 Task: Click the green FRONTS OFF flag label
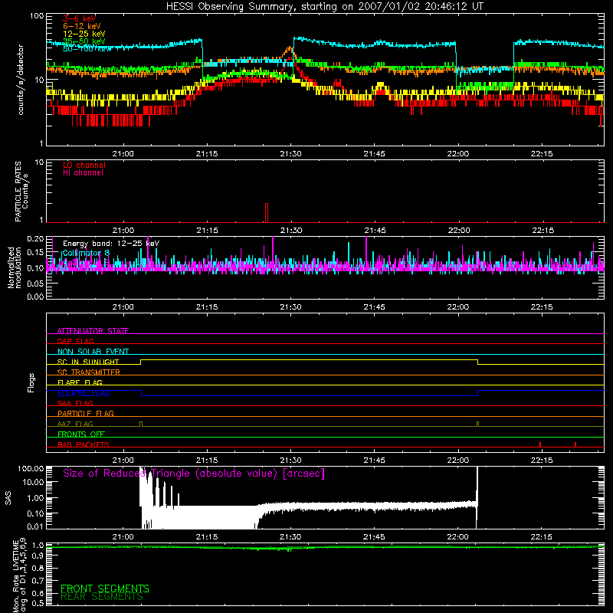81,434
